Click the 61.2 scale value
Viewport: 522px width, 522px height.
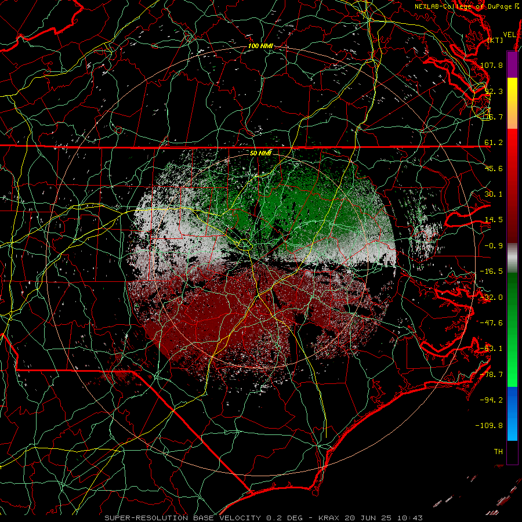[494, 143]
